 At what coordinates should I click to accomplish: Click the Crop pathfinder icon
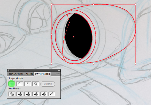click(36, 94)
